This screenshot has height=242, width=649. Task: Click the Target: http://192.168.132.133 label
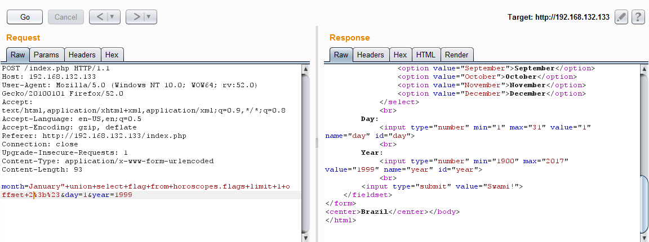click(559, 17)
